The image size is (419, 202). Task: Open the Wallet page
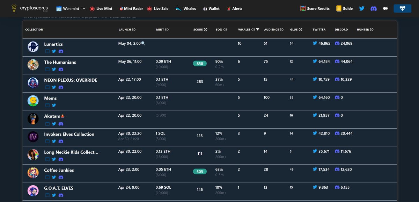211,8
